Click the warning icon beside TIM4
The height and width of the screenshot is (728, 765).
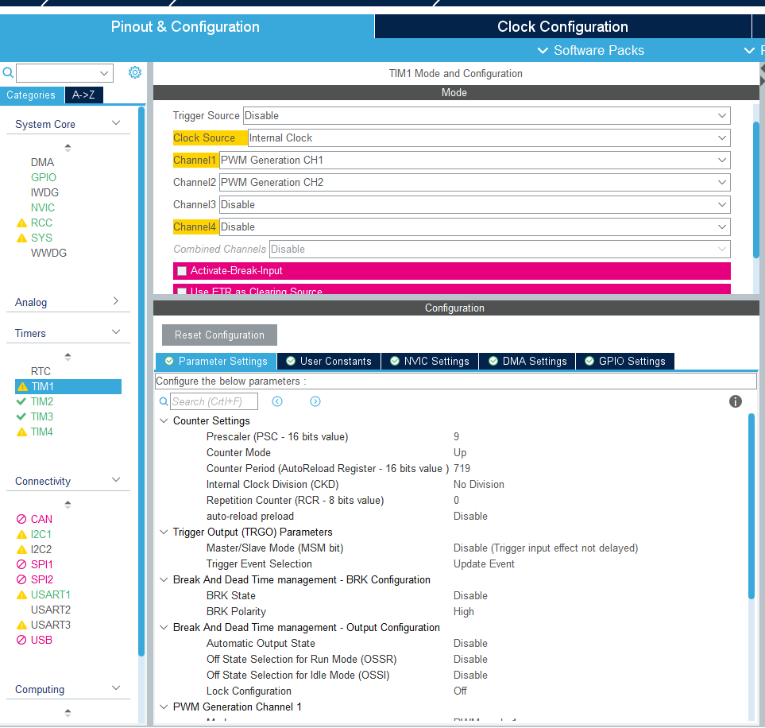pyautogui.click(x=21, y=432)
